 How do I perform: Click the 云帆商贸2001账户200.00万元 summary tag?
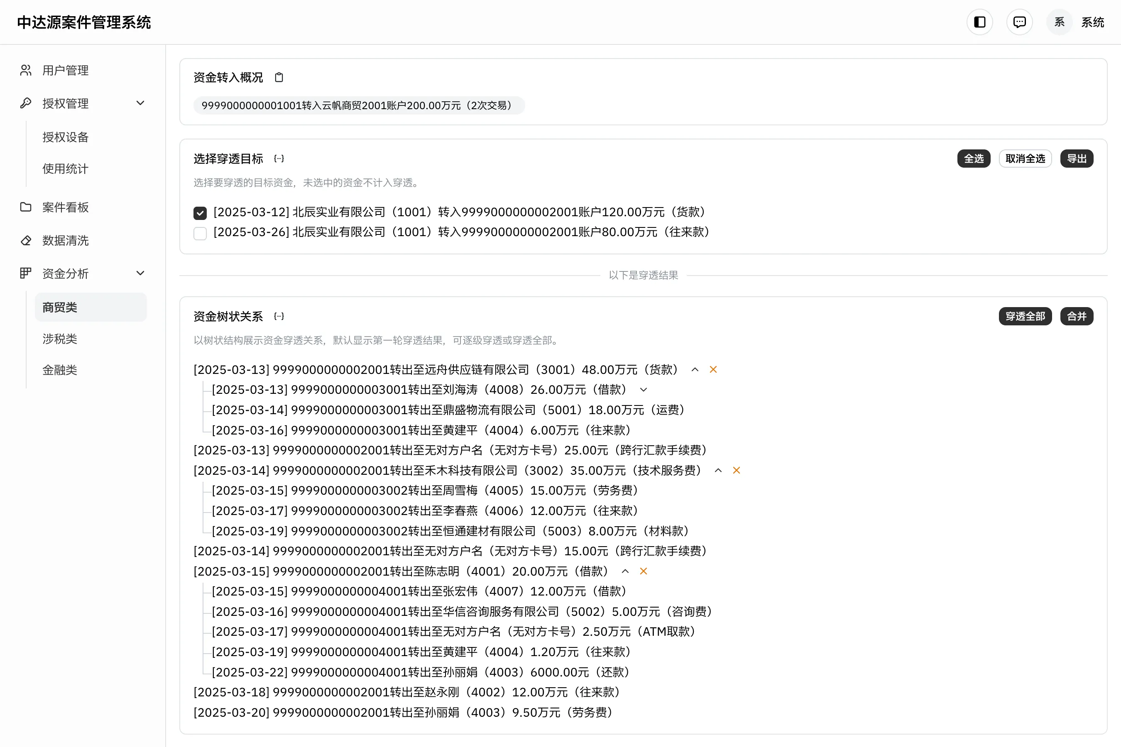359,105
